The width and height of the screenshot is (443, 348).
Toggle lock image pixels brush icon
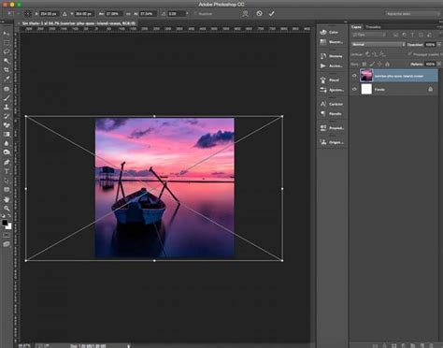click(x=372, y=64)
